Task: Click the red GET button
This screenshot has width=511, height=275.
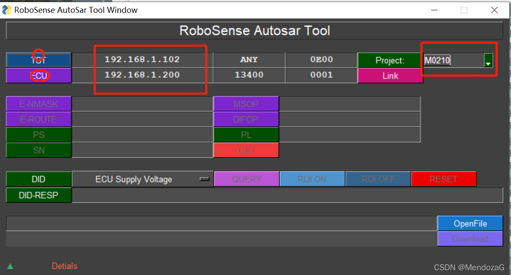Action: (x=246, y=150)
